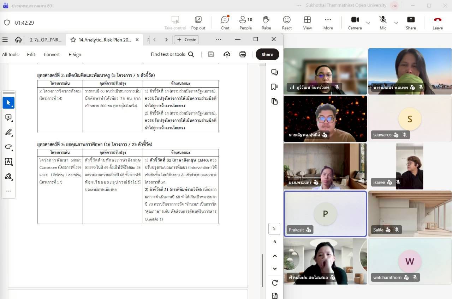Raise your hand in the meeting
Screen dimensions: 452x299
266,23
